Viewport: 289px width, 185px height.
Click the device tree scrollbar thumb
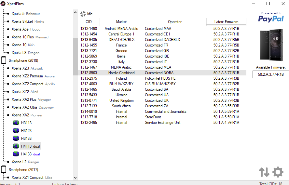click(75, 57)
